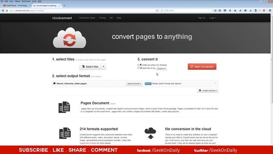273x154 pixels.
Task: Click the Pocket icon in toolbar
Action: tap(225, 10)
